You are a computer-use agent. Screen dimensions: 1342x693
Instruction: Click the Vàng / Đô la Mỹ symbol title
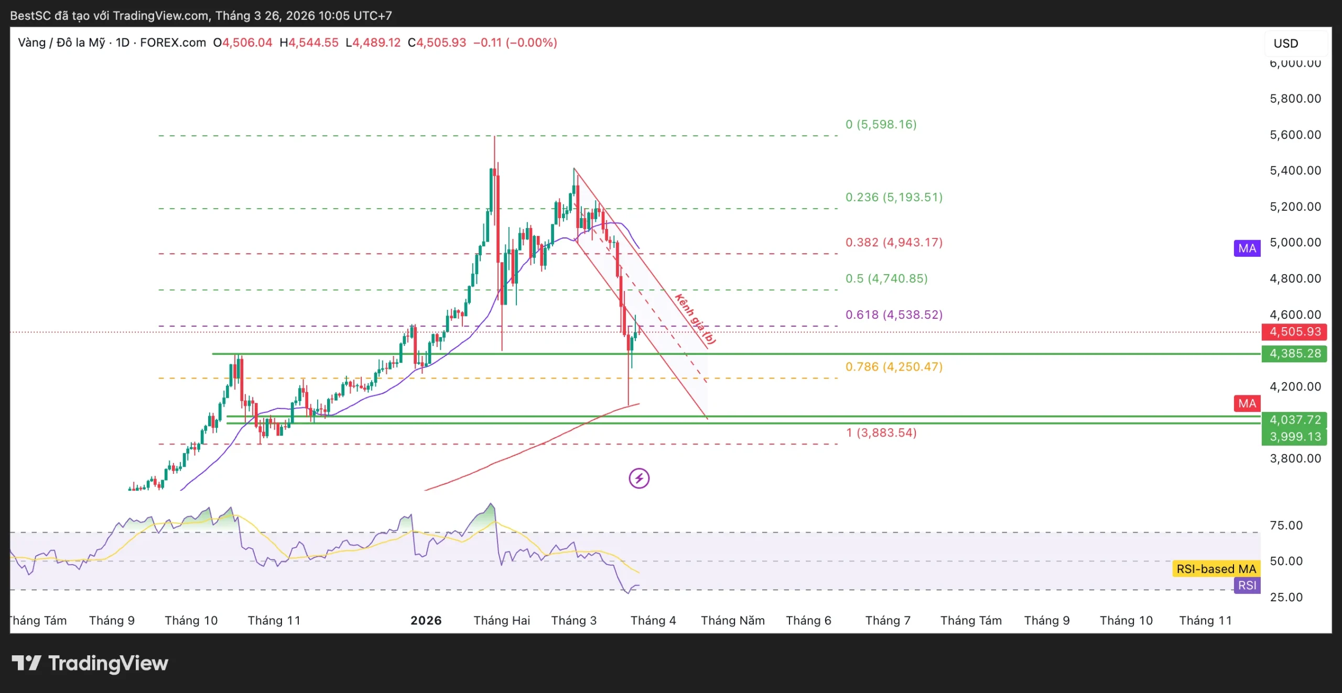tap(61, 42)
